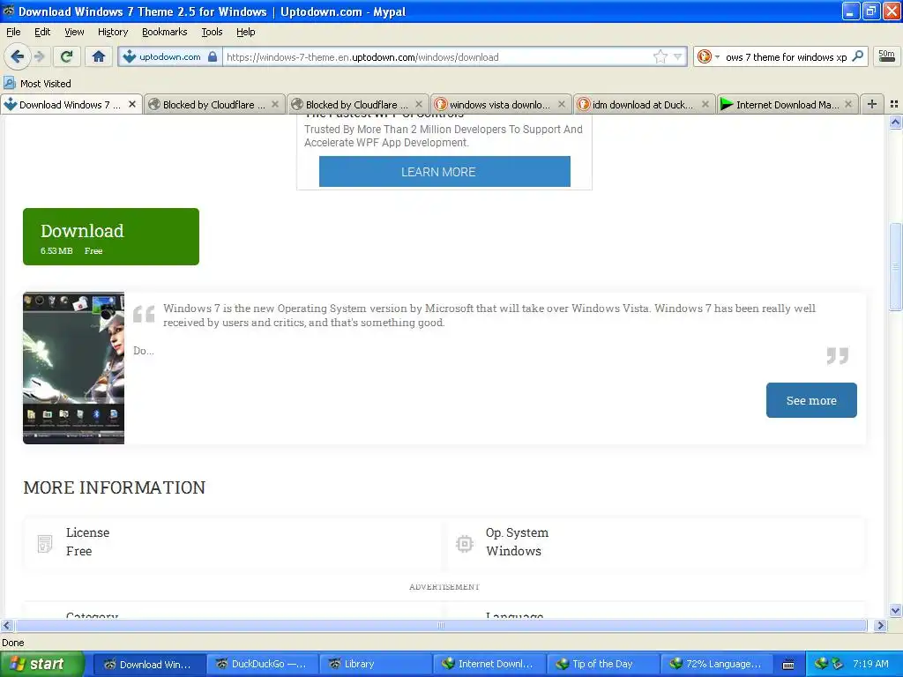Close the Internet Download Manager tab
903x677 pixels.
pyautogui.click(x=847, y=104)
